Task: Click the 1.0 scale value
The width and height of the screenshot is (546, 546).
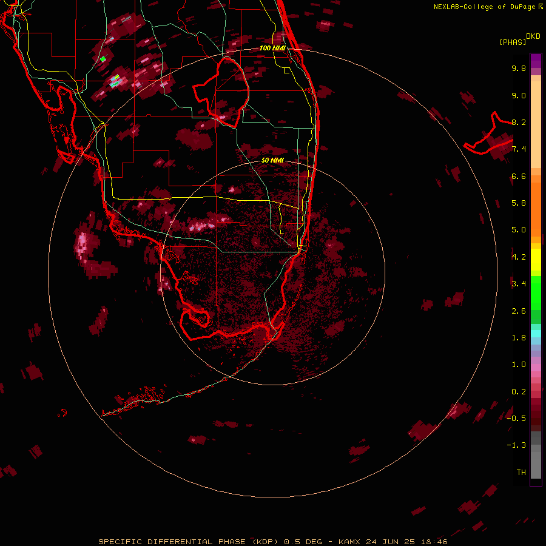Action: pos(519,364)
